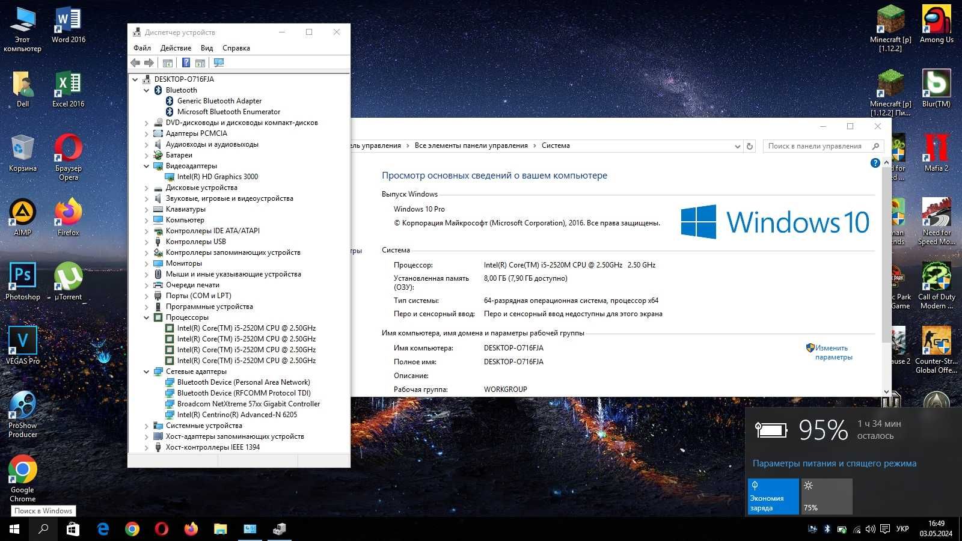Select the Minecraft [p] [1.12.2] desktop icon
Viewport: 962px width, 541px height.
pyautogui.click(x=890, y=29)
